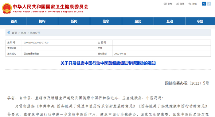The width and height of the screenshot is (215, 117).
Task: Open 互动 navigation menu
Action: click(x=170, y=21)
